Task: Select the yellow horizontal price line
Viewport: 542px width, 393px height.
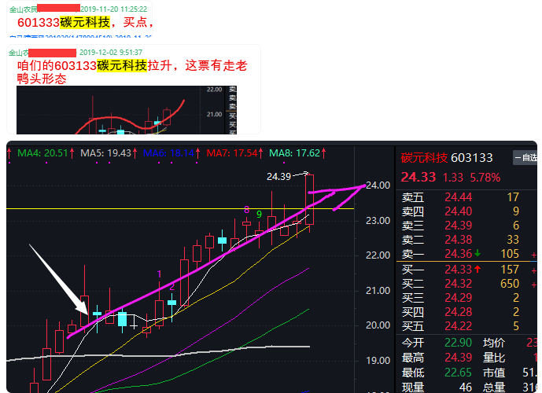Action: pos(180,208)
